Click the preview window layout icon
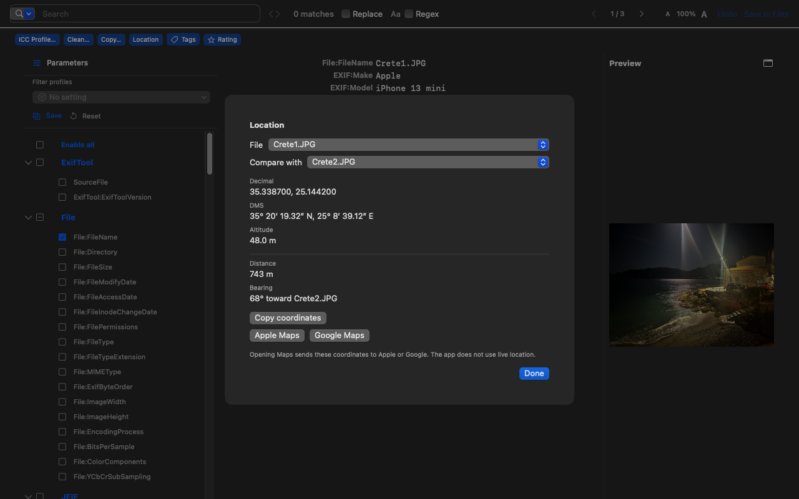The image size is (799, 499). pos(768,63)
